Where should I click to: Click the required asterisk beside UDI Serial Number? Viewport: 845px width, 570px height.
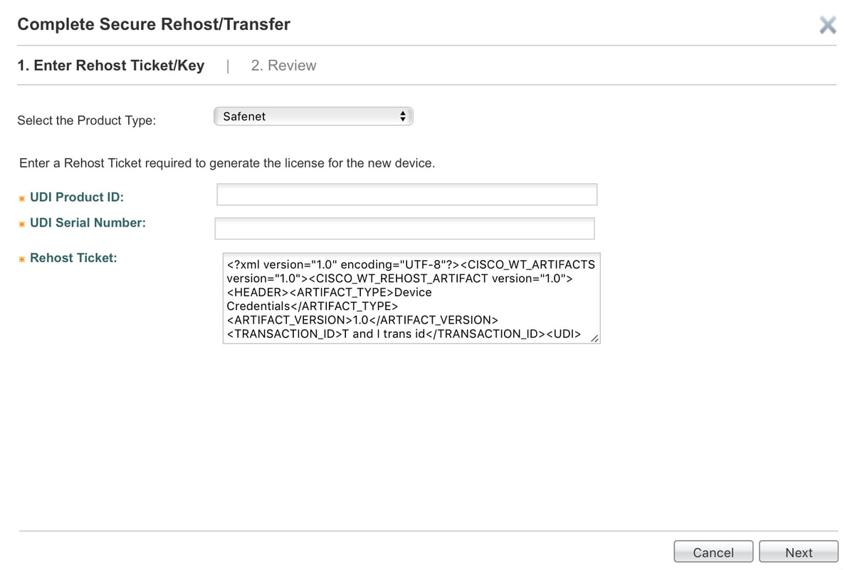21,224
